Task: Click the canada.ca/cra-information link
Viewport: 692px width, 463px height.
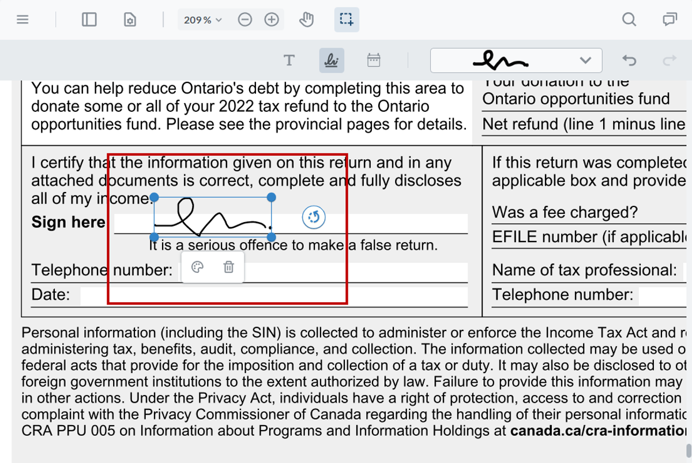Action: click(x=600, y=430)
